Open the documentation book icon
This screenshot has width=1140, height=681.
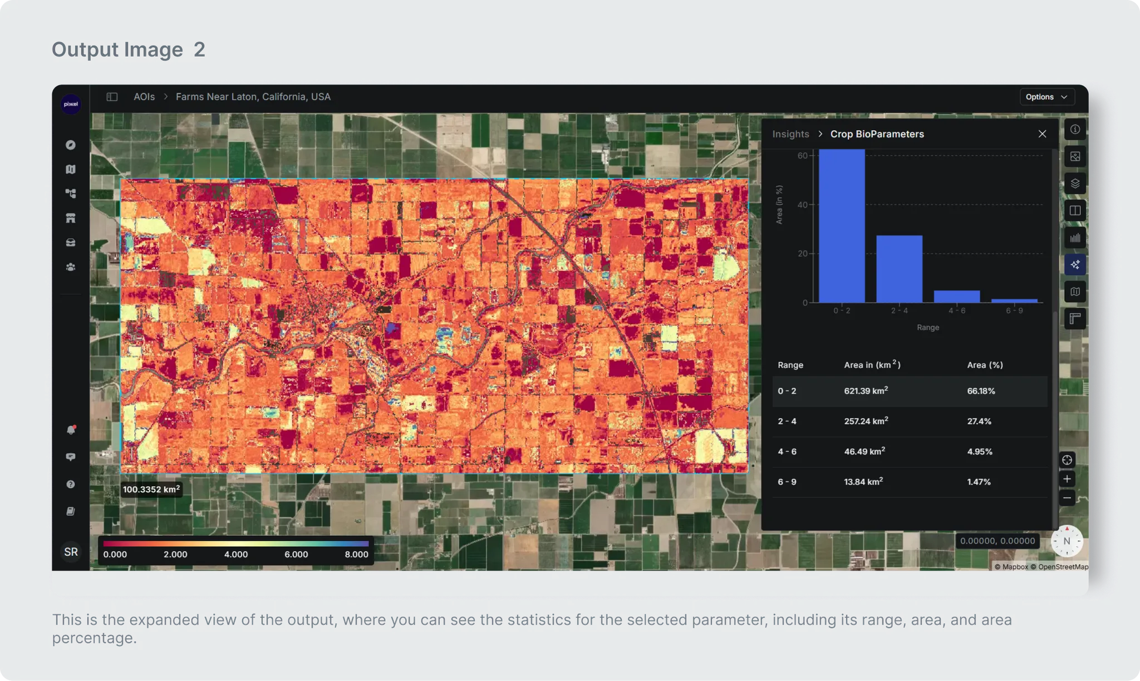point(71,511)
